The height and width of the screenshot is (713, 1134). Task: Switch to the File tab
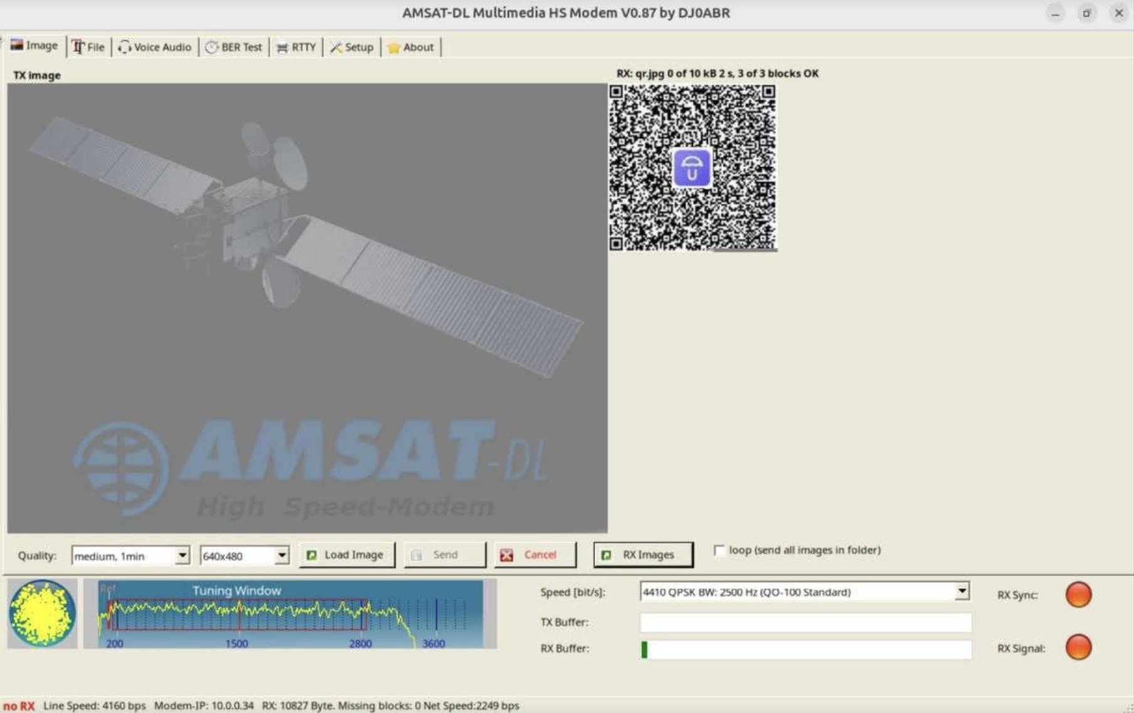(88, 47)
